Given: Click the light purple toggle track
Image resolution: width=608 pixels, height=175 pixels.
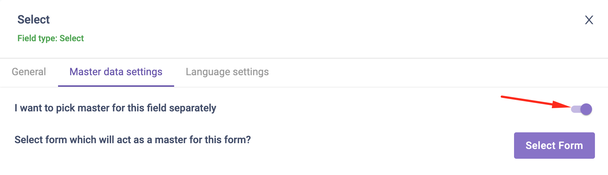Looking at the screenshot, I should point(575,109).
